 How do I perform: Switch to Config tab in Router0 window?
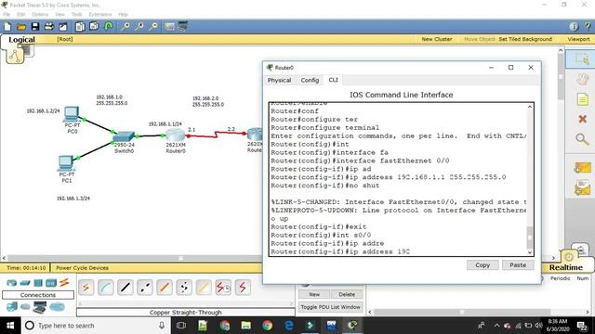click(x=310, y=81)
